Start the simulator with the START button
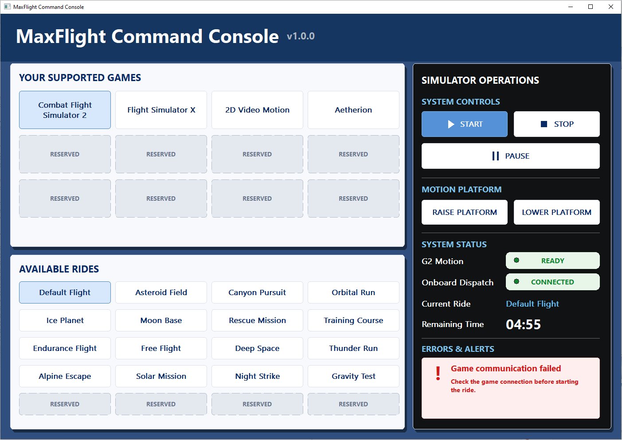This screenshot has width=622, height=440. [464, 124]
